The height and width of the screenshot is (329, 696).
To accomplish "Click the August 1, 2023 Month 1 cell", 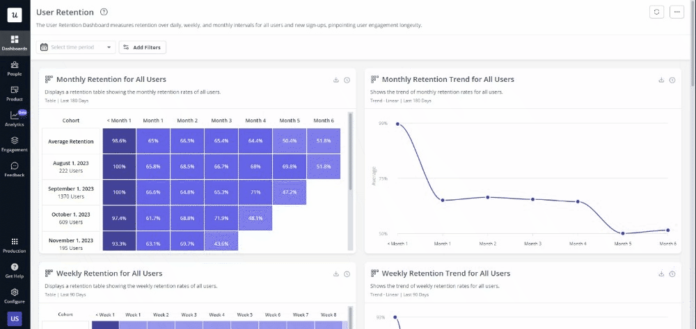I will (153, 167).
